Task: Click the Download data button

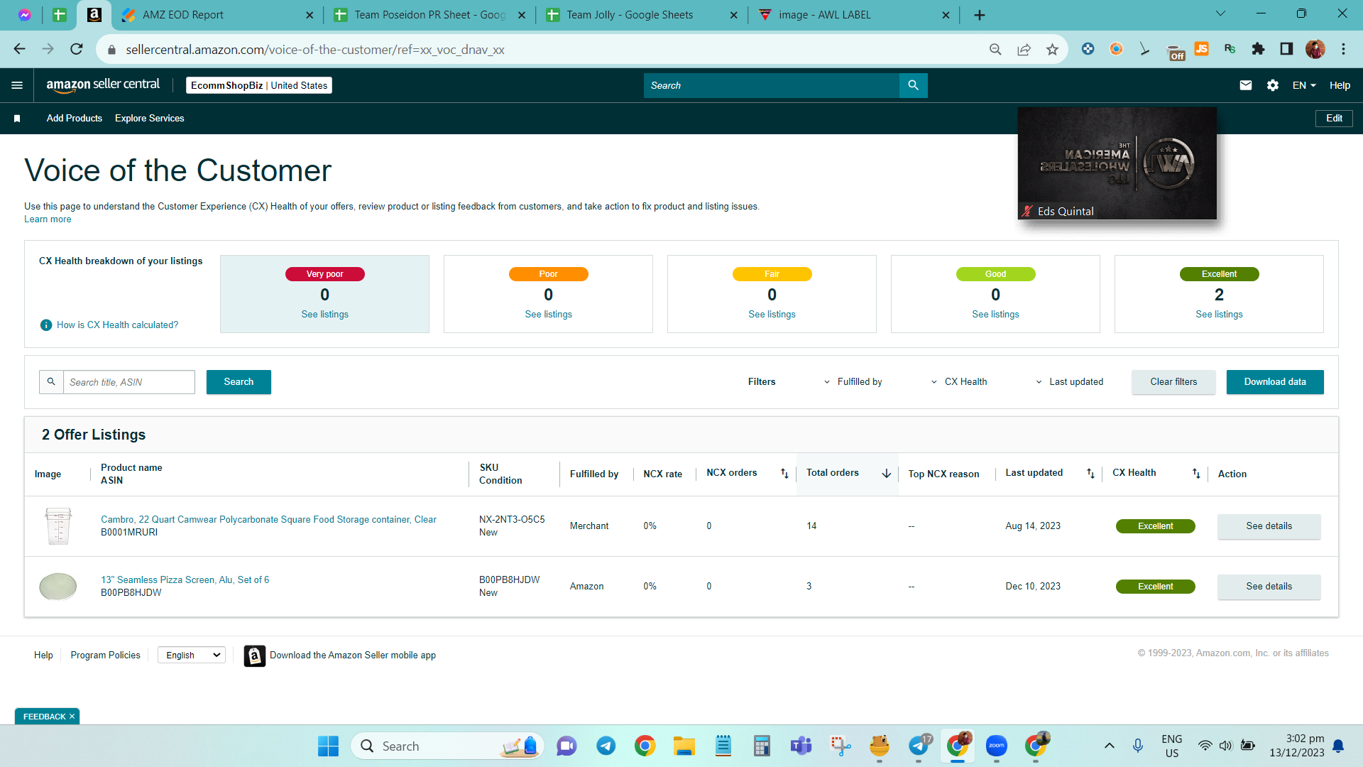Action: [1275, 382]
